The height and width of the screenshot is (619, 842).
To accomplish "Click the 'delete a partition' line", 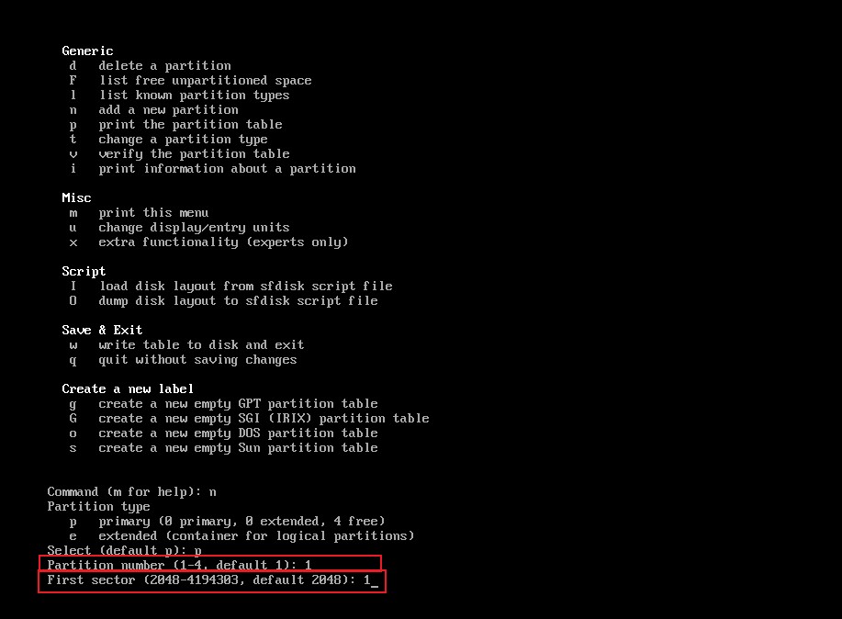I will (151, 65).
